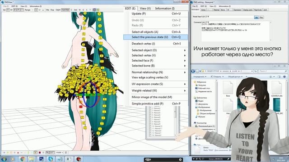Click inside the Comments text area

236,31
